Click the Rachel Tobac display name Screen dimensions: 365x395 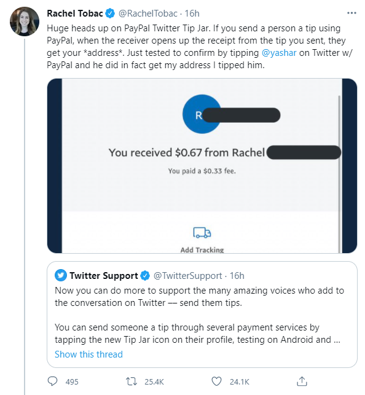pyautogui.click(x=75, y=14)
